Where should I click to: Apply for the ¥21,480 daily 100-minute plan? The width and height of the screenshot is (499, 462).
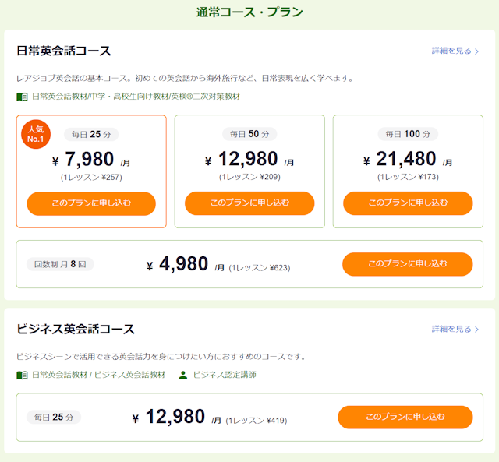(x=408, y=203)
